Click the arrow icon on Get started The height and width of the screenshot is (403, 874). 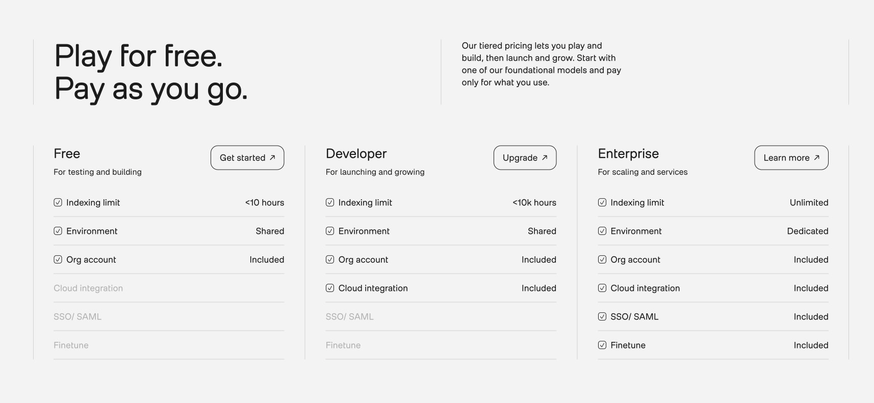coord(272,157)
